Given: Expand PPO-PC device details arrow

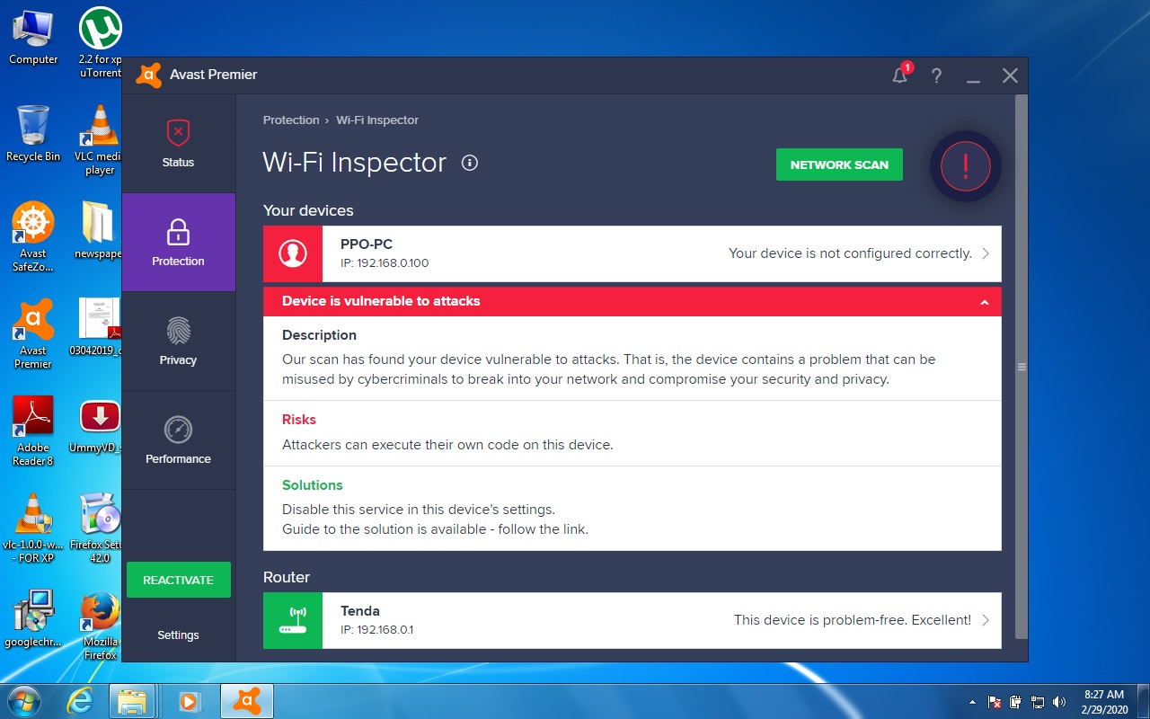Looking at the screenshot, I should 986,253.
